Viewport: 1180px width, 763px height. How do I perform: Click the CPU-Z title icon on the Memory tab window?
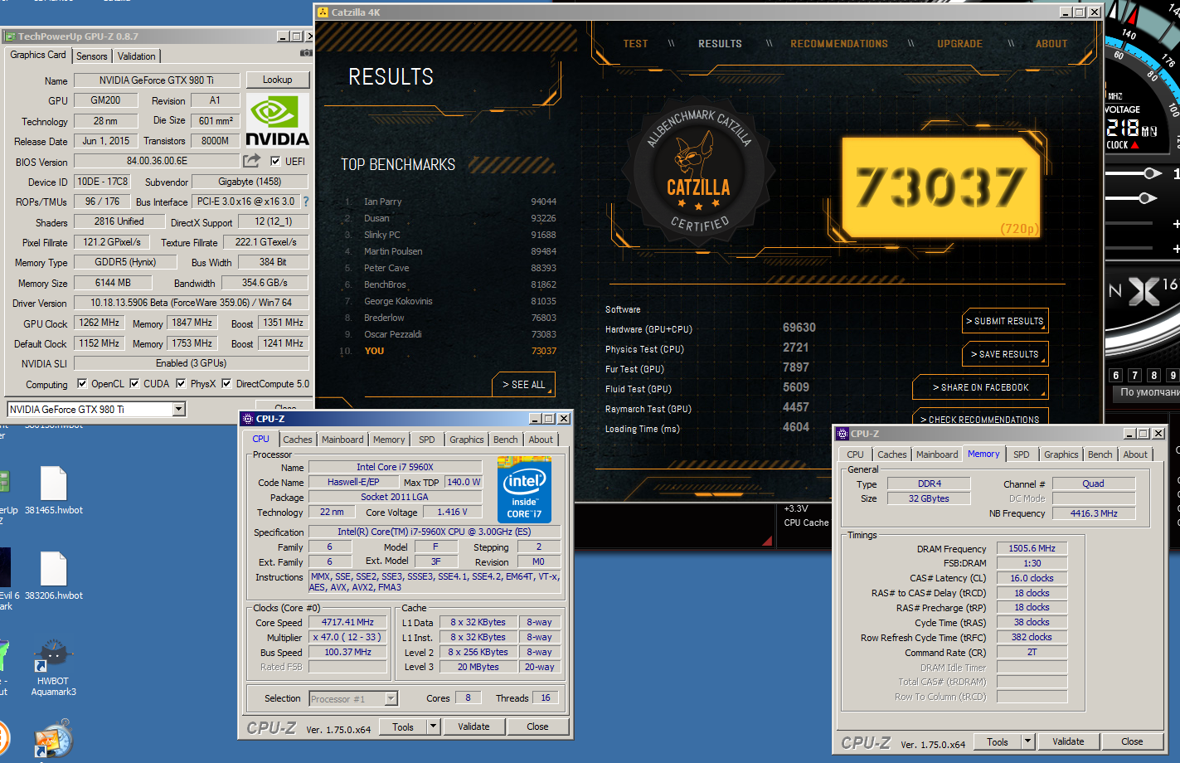click(x=843, y=434)
